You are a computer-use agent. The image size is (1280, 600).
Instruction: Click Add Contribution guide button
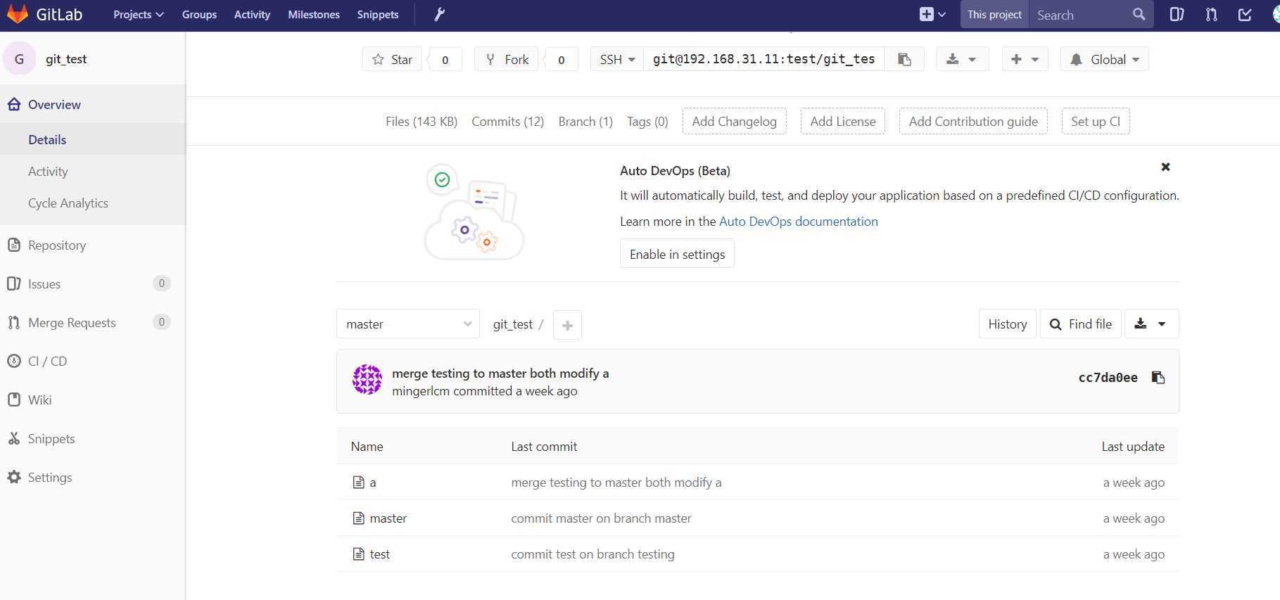tap(973, 121)
